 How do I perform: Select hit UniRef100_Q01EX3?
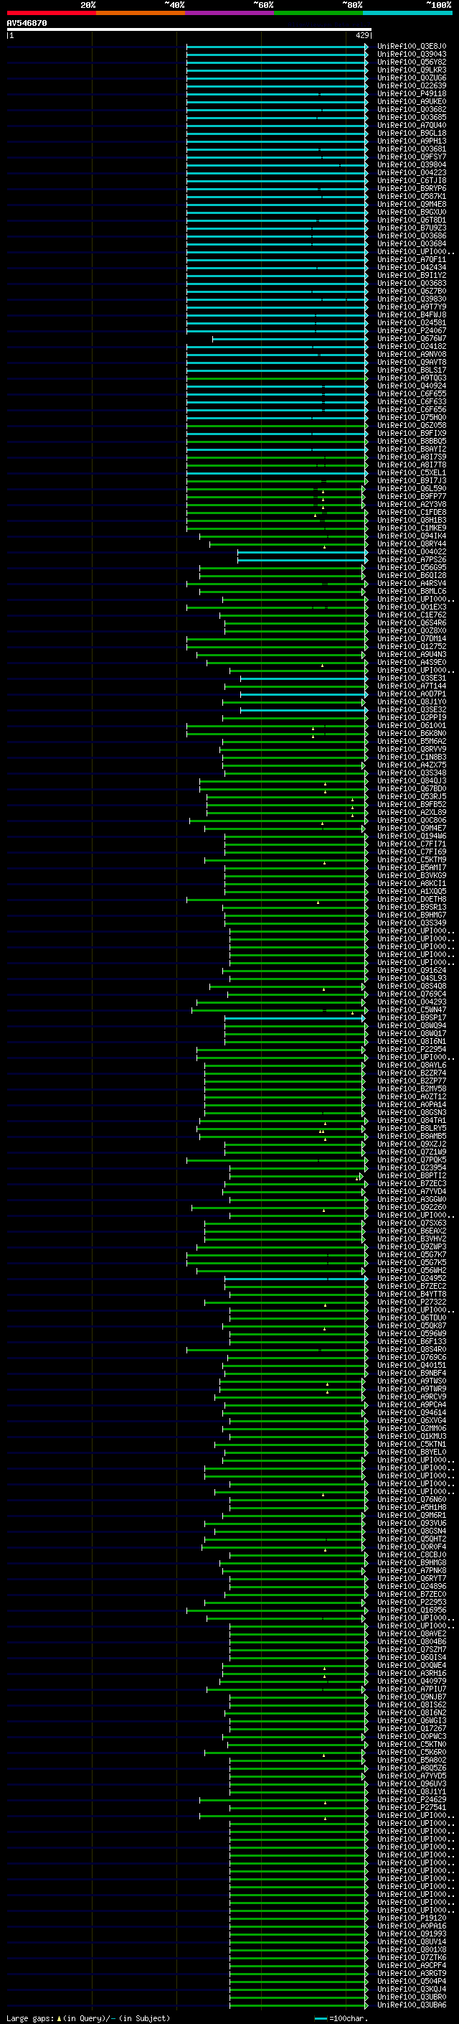(411, 607)
